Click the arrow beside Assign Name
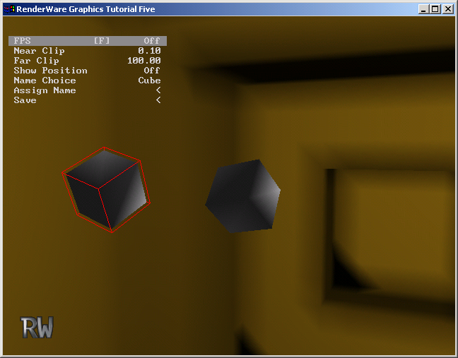 click(x=158, y=90)
